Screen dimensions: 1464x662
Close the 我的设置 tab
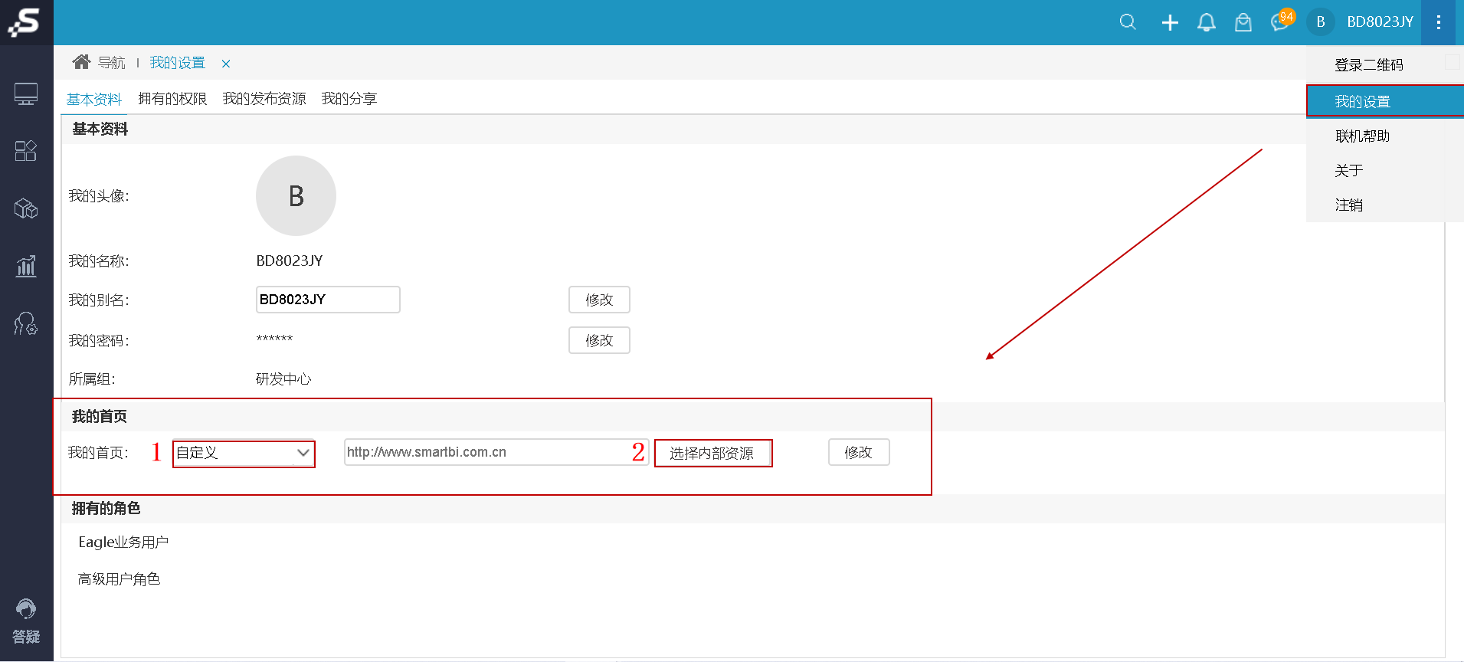(x=226, y=64)
